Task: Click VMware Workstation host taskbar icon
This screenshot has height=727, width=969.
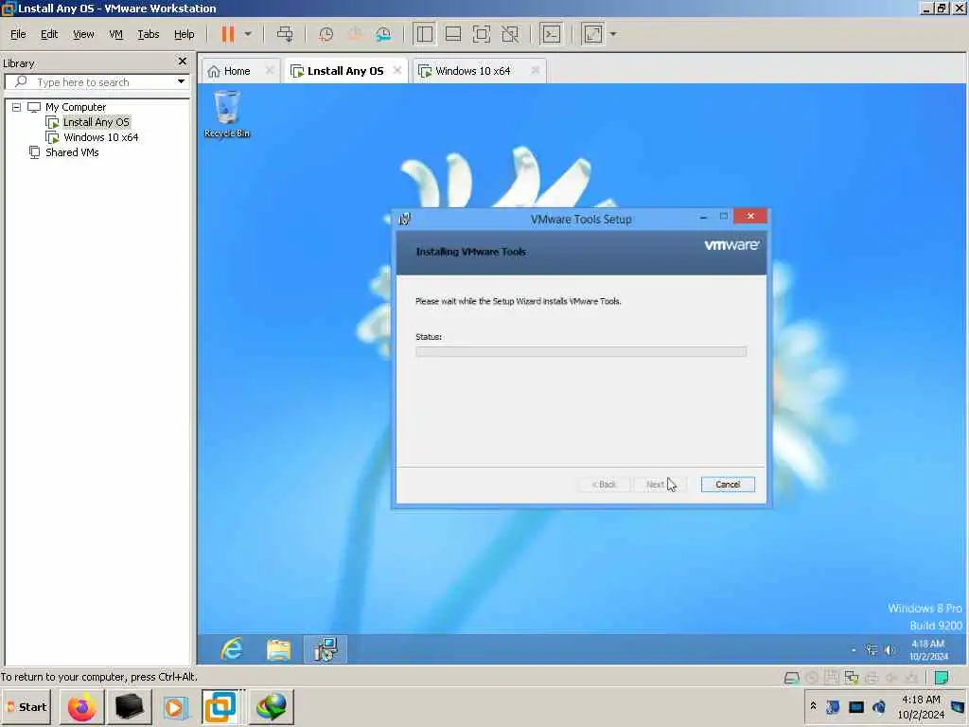Action: (x=220, y=706)
